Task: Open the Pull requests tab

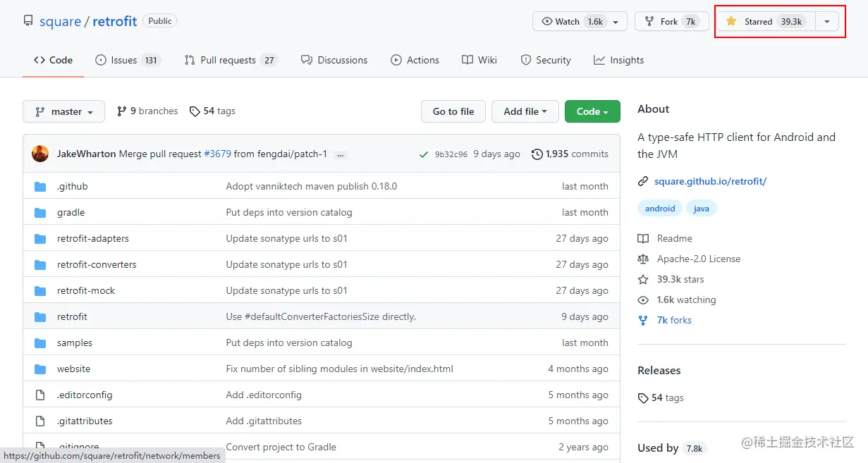Action: click(x=231, y=60)
